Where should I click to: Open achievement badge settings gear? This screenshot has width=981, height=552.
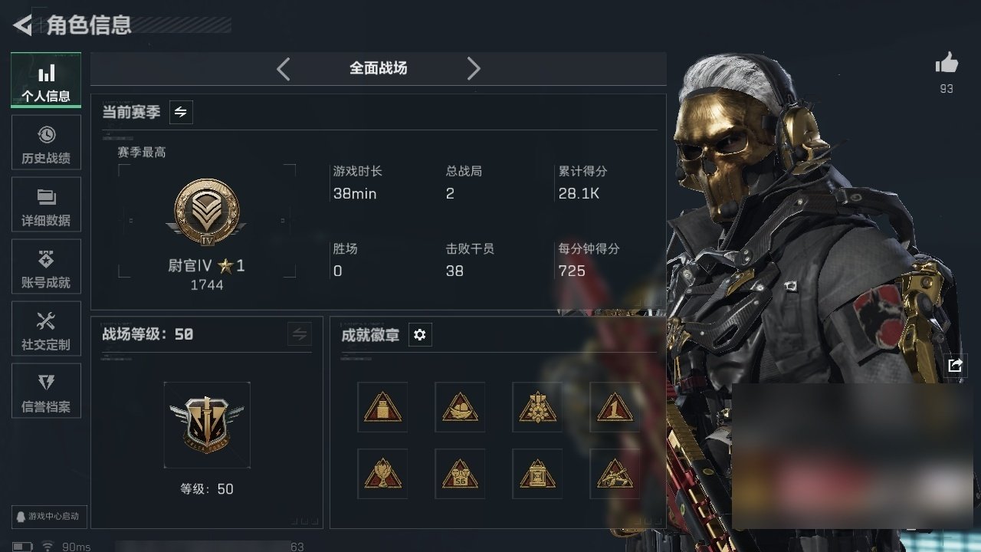420,334
